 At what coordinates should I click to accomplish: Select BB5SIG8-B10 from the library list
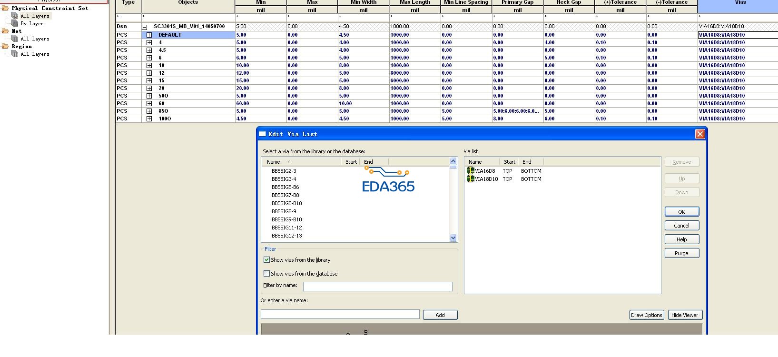pyautogui.click(x=286, y=203)
